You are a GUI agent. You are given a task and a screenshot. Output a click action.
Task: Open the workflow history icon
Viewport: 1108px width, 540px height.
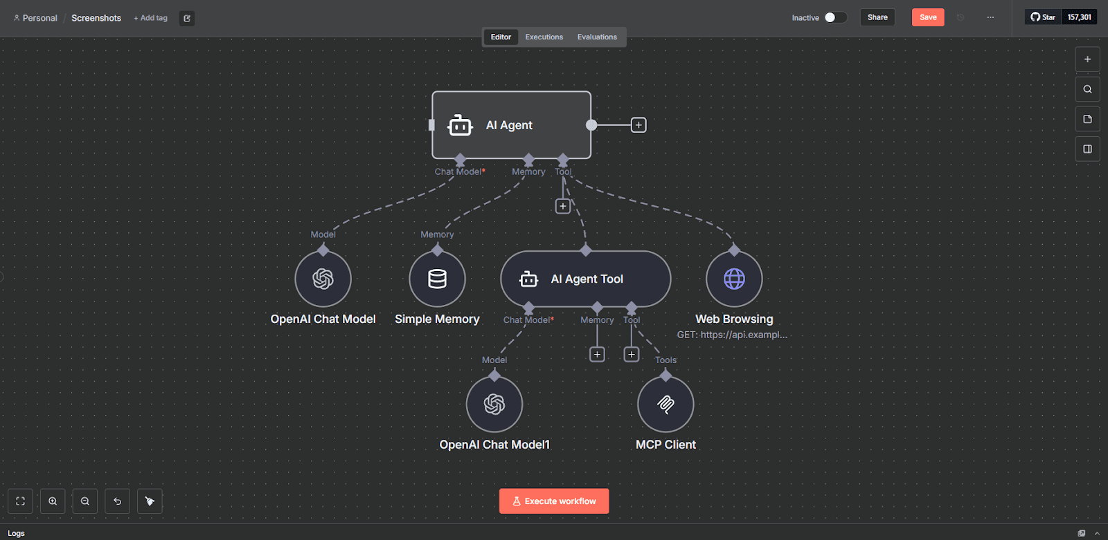click(960, 17)
